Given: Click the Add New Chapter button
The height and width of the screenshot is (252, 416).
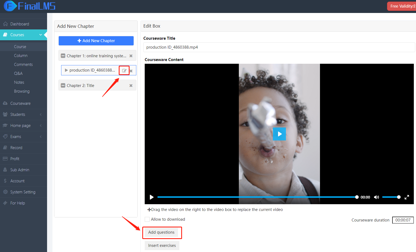Looking at the screenshot, I should 96,41.
